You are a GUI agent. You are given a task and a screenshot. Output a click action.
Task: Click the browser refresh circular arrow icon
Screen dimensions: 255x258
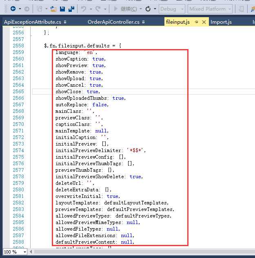(x=148, y=9)
